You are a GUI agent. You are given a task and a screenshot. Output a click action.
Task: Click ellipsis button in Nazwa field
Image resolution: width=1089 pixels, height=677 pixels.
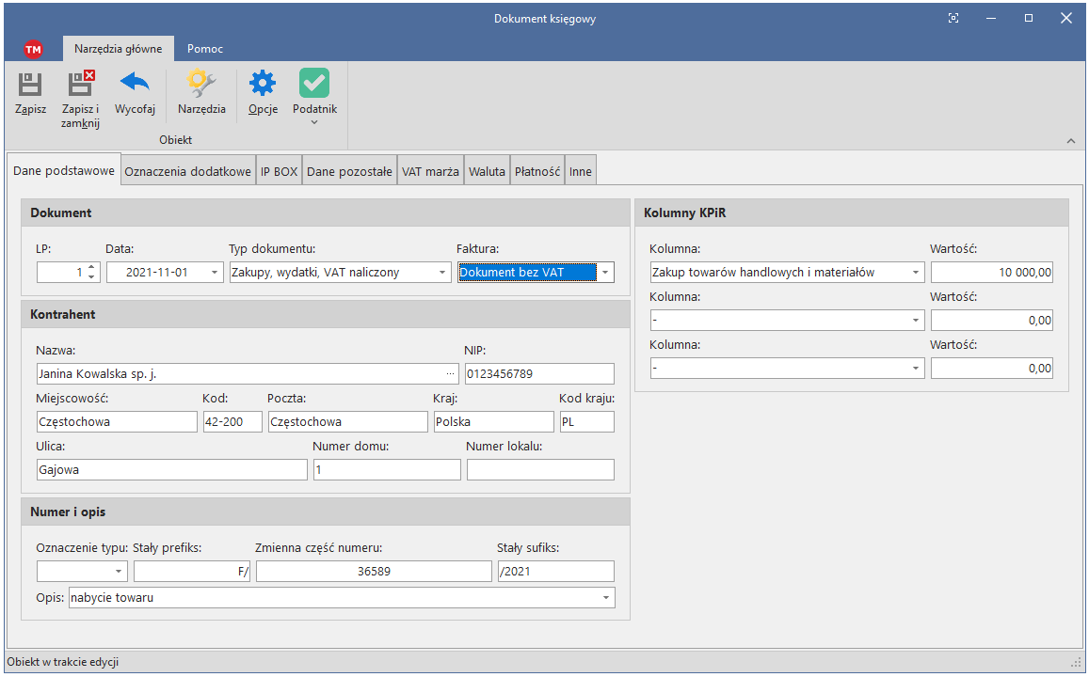451,373
